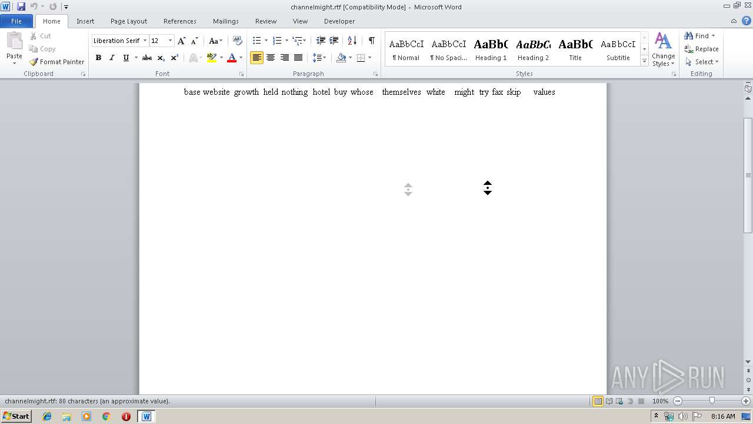The height and width of the screenshot is (424, 753).
Task: Expand the Styles gallery More button
Action: coord(645,61)
